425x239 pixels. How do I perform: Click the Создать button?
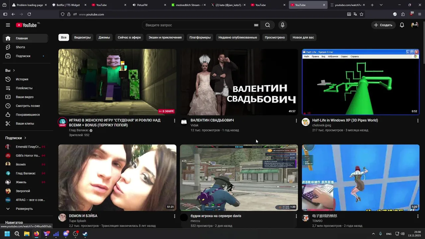(x=383, y=25)
